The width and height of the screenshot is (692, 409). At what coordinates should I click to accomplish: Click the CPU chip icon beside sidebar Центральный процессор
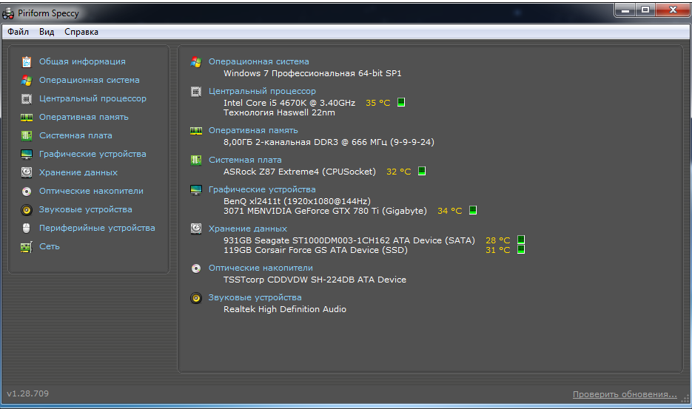coord(27,99)
